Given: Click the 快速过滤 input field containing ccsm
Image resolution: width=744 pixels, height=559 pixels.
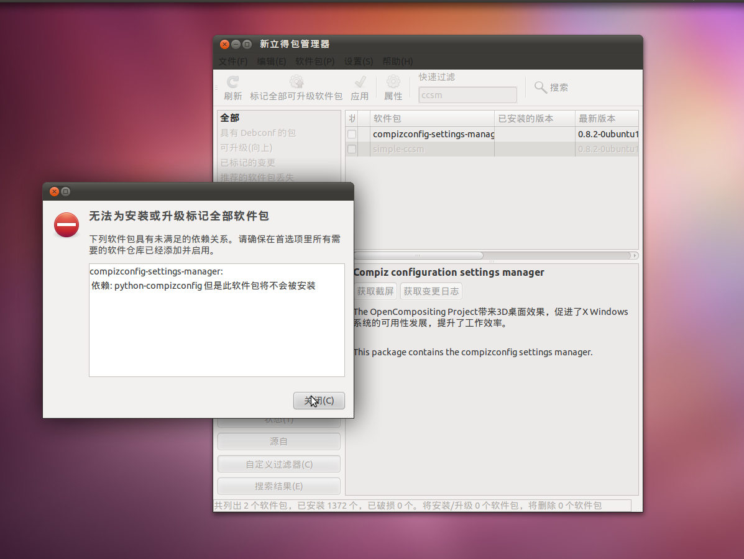Looking at the screenshot, I should tap(468, 95).
